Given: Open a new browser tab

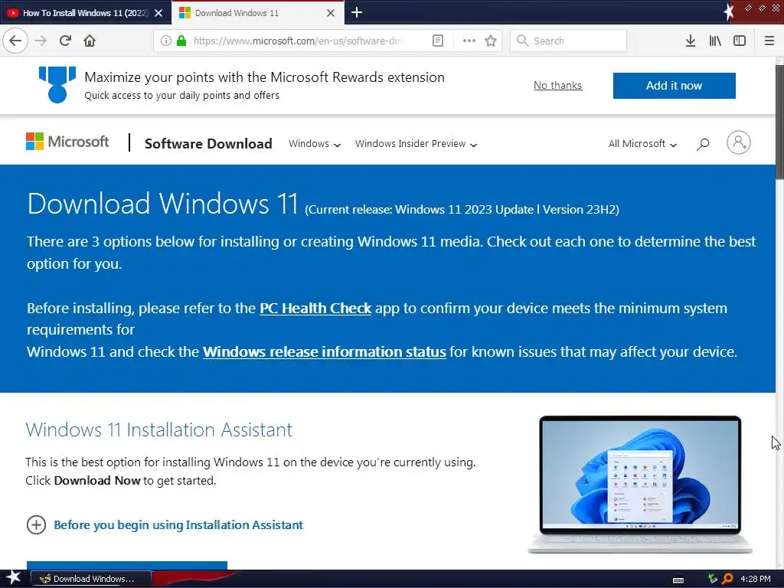Looking at the screenshot, I should (357, 12).
